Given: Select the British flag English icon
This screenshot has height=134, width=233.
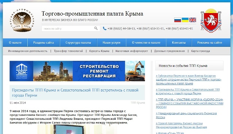Looking at the screenshot, I should click(193, 20).
